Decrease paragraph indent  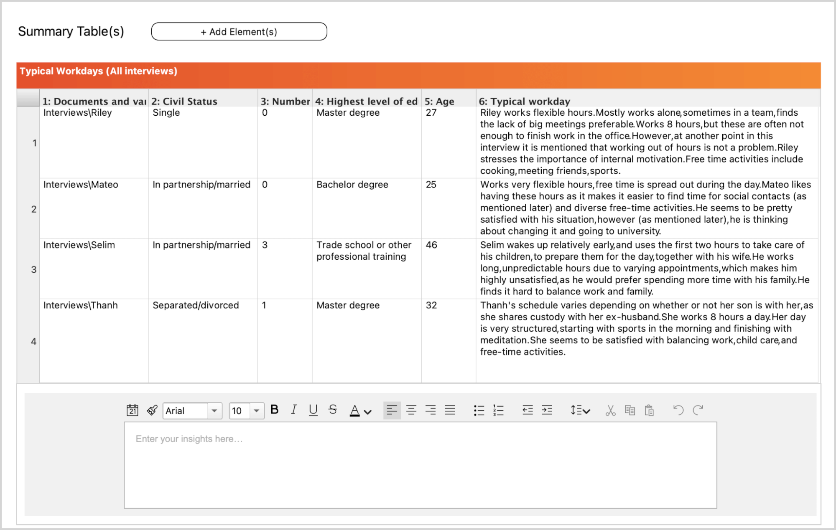[x=528, y=410]
